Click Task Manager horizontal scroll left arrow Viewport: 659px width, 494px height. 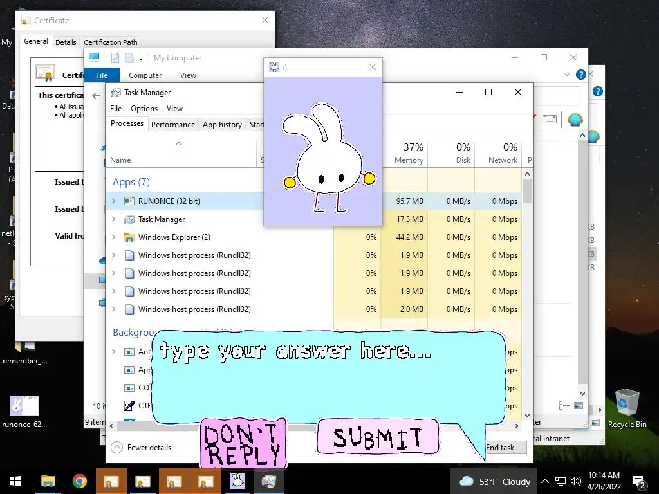tap(111, 426)
